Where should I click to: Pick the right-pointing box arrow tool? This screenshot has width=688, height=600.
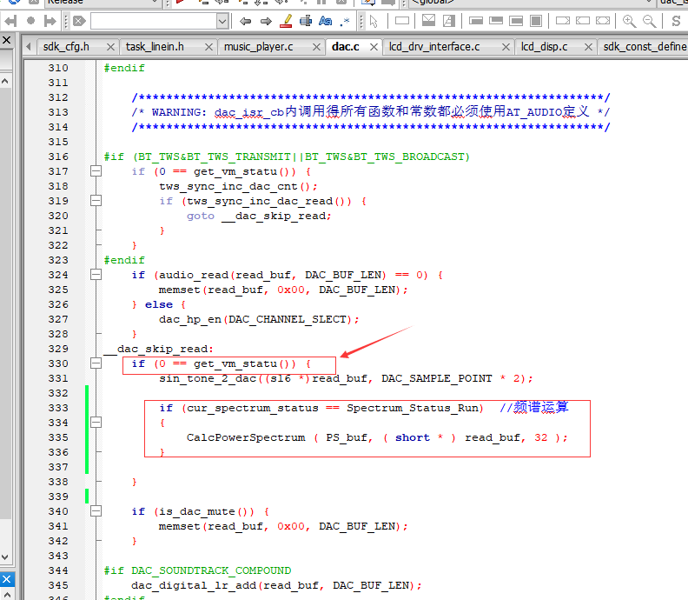563,21
